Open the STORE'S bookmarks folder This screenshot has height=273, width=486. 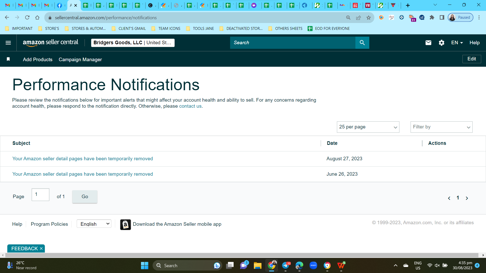pyautogui.click(x=49, y=29)
